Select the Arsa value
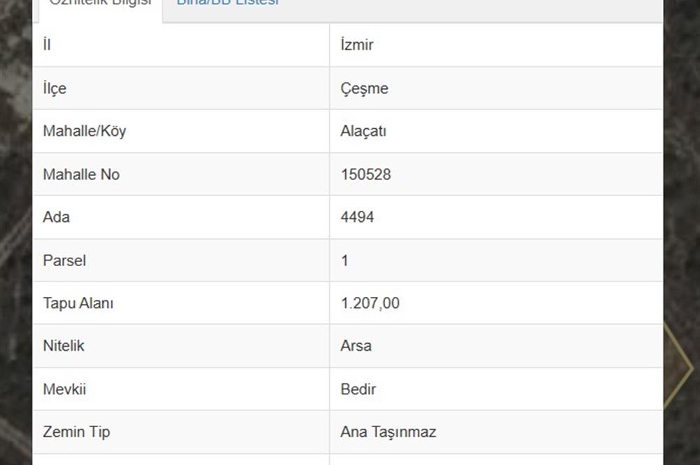 [x=356, y=346]
